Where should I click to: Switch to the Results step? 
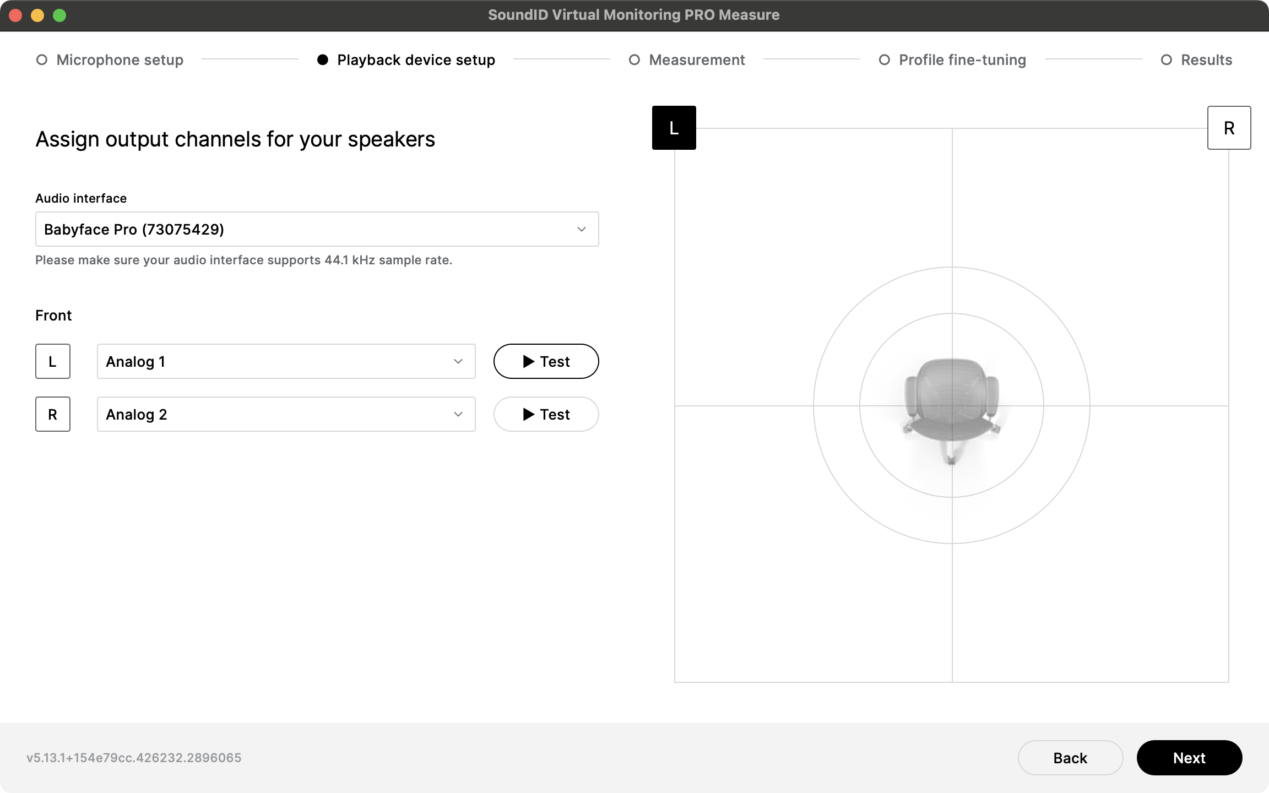[x=1206, y=59]
